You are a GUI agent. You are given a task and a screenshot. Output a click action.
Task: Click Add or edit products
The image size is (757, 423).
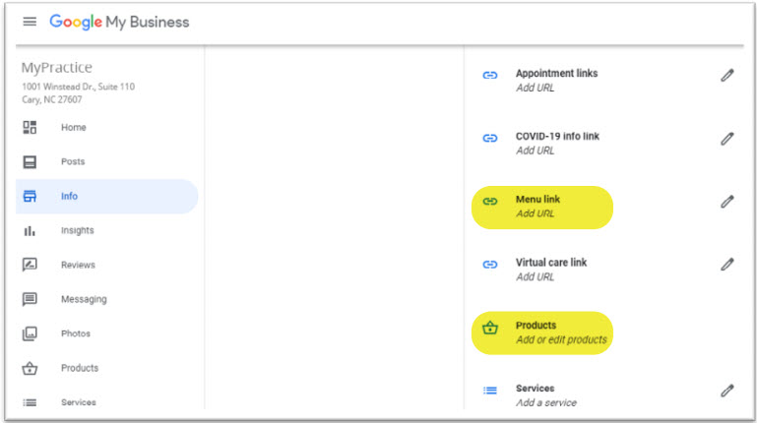[x=561, y=339]
